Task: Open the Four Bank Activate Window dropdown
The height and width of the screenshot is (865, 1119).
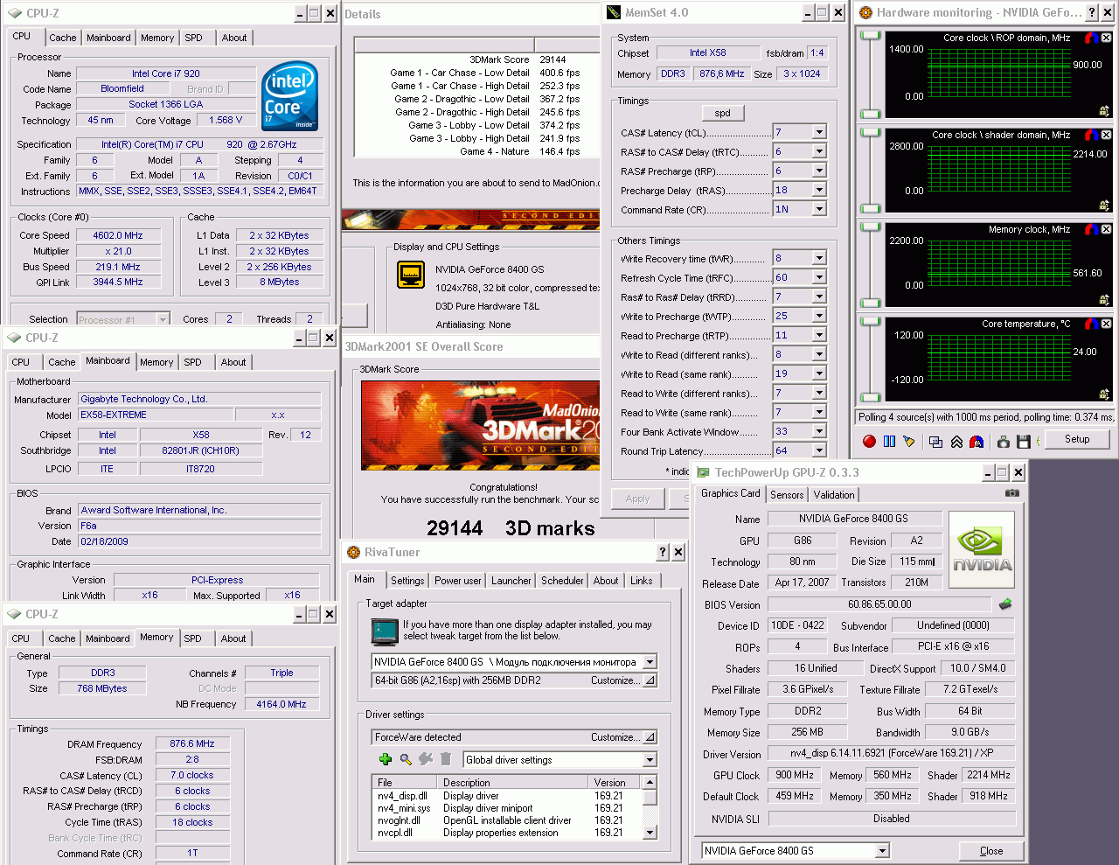Action: pos(819,431)
